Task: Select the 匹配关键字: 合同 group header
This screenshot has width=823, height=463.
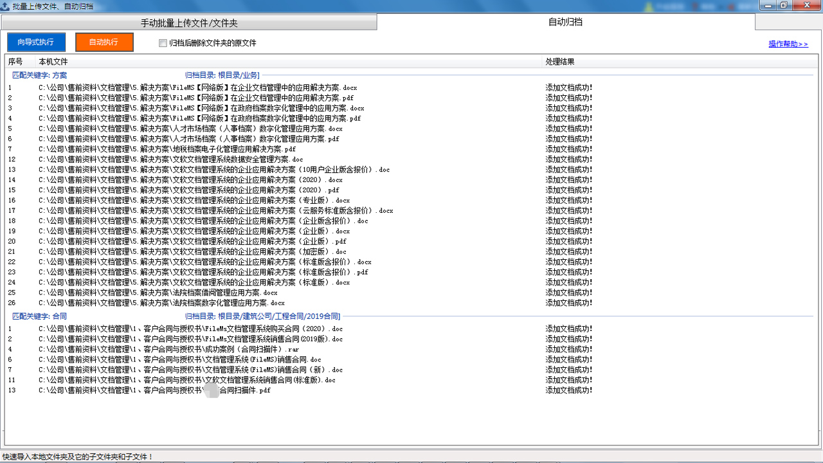Action: click(x=40, y=316)
